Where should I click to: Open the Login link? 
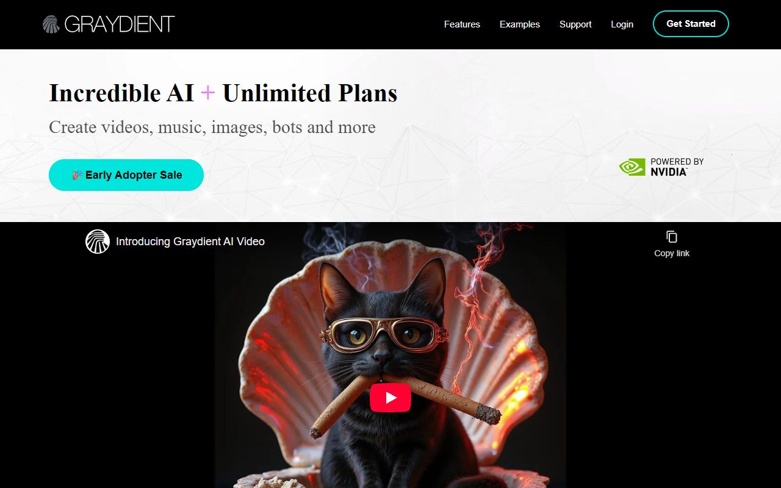[x=622, y=24]
